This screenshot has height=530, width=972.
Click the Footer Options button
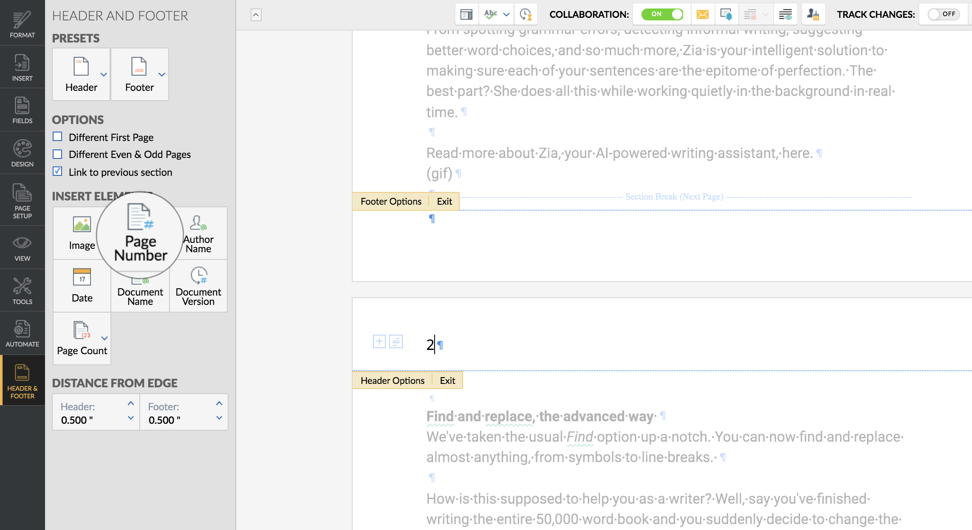point(391,201)
